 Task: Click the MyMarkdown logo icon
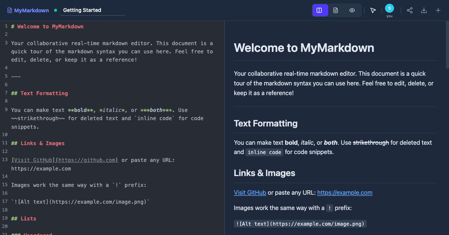10,10
